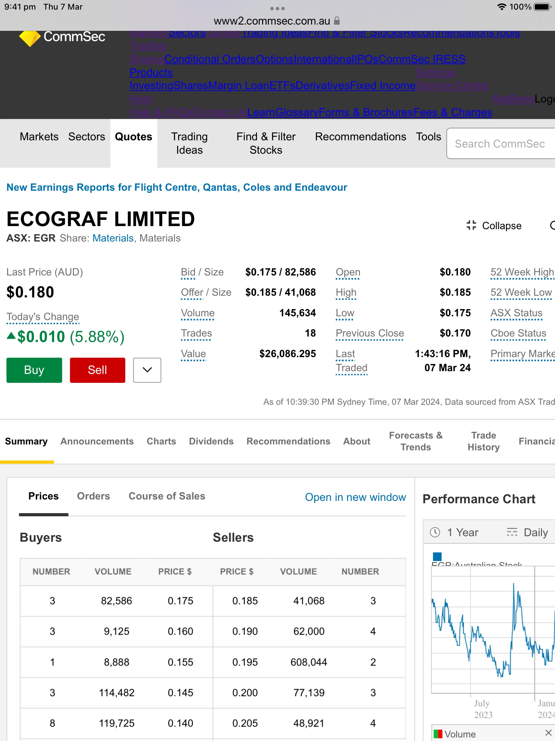Open the stock Recommendations tab

click(288, 441)
